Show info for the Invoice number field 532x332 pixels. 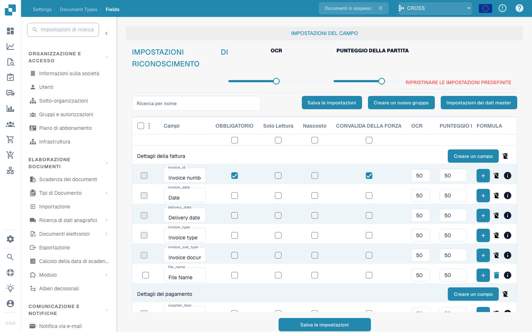click(508, 176)
